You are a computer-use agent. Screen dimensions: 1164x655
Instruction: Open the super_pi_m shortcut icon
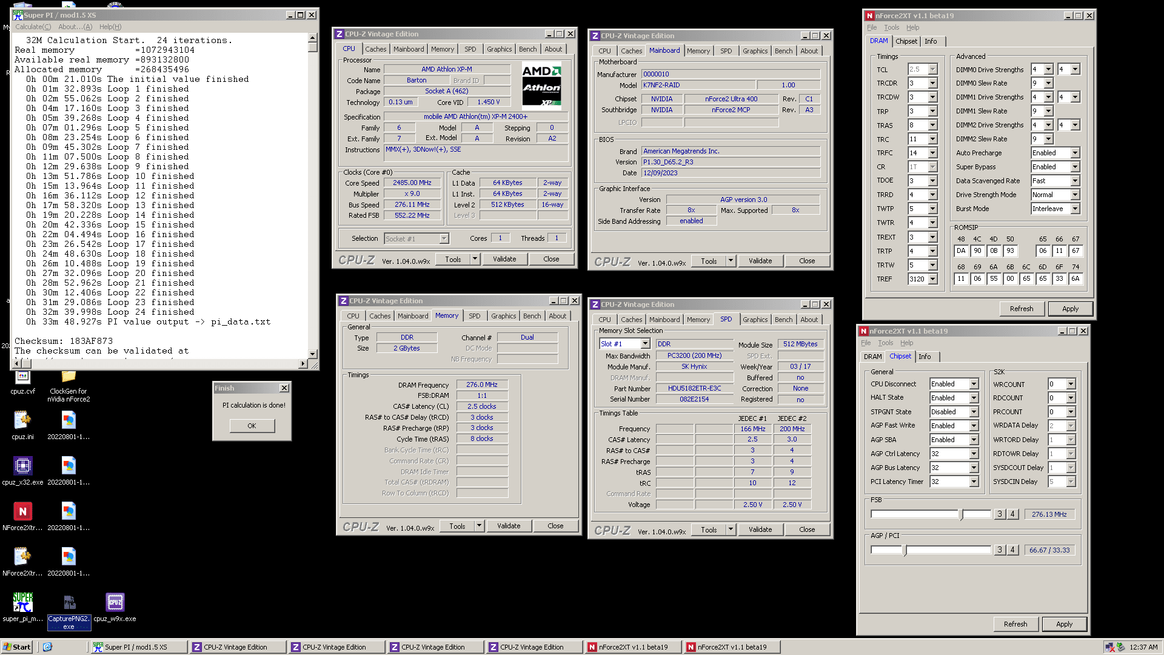[22, 602]
